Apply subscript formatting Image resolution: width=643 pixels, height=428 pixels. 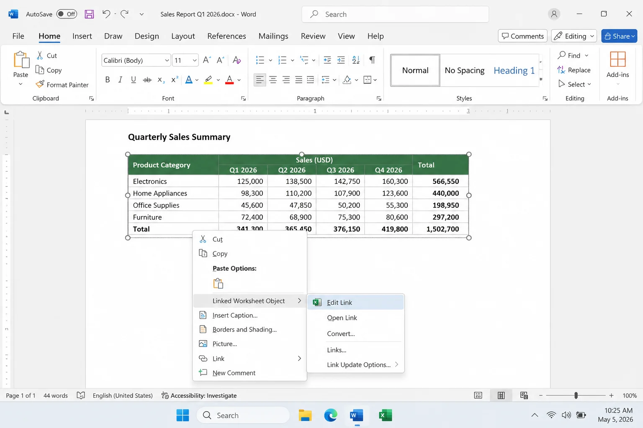[x=161, y=79]
